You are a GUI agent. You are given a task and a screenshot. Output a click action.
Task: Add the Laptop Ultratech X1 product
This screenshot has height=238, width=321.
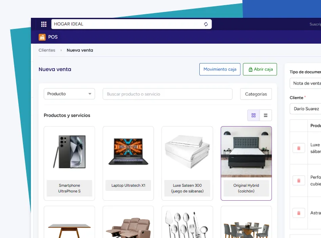click(x=128, y=163)
